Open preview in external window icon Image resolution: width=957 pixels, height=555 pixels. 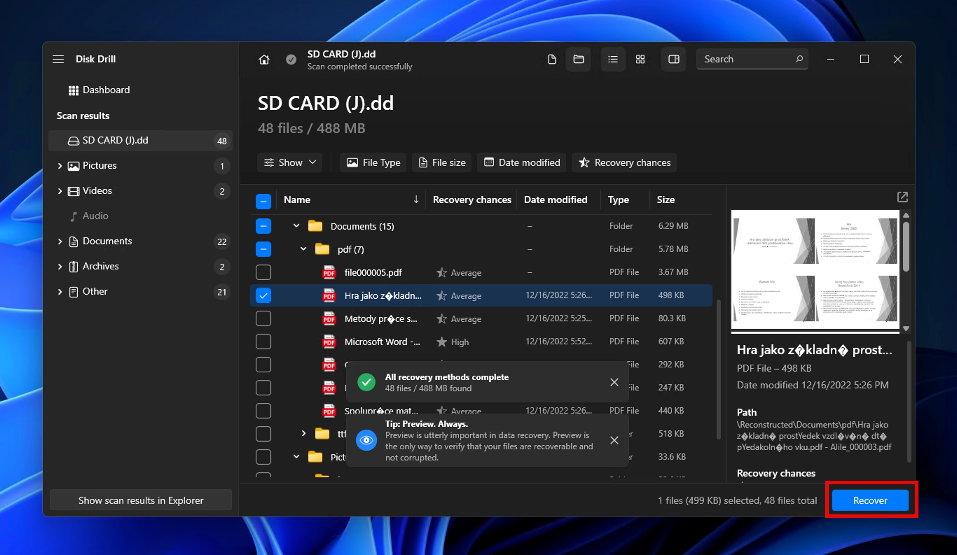tap(902, 197)
